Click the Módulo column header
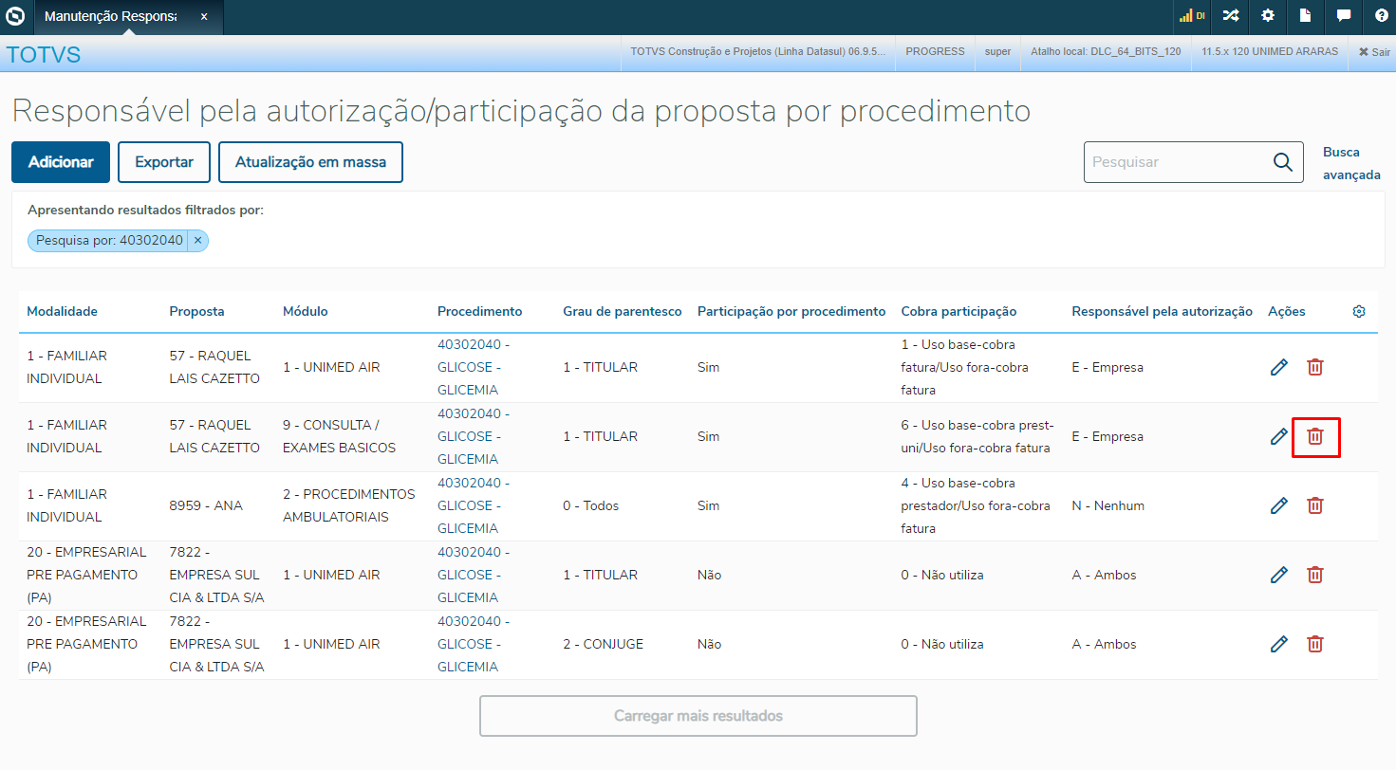The image size is (1396, 770). (306, 312)
